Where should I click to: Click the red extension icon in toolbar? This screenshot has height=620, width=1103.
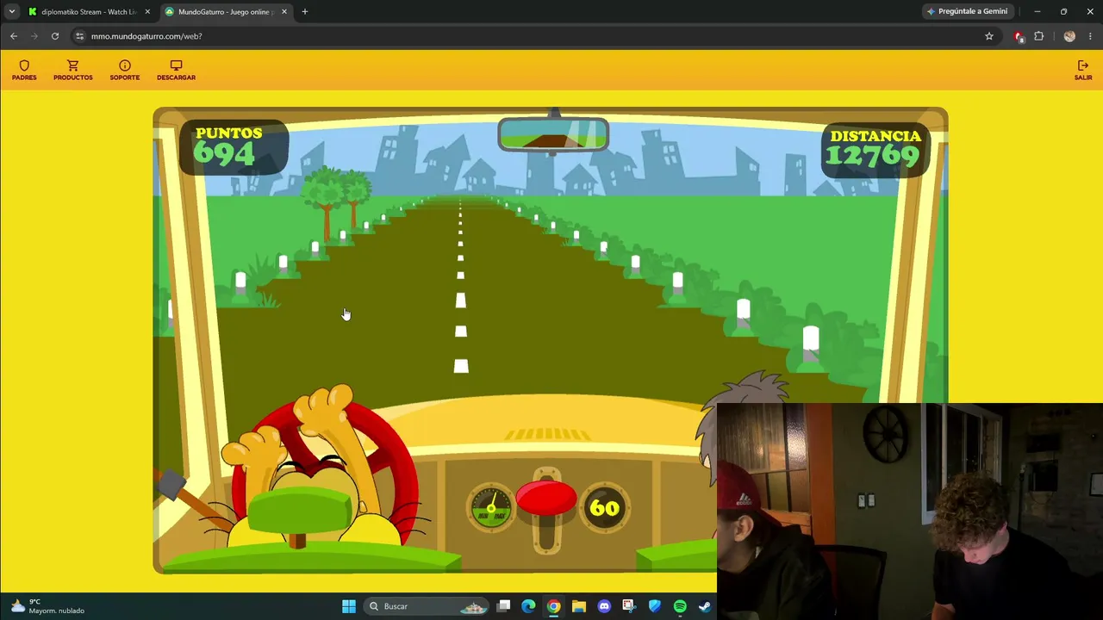tap(1019, 36)
